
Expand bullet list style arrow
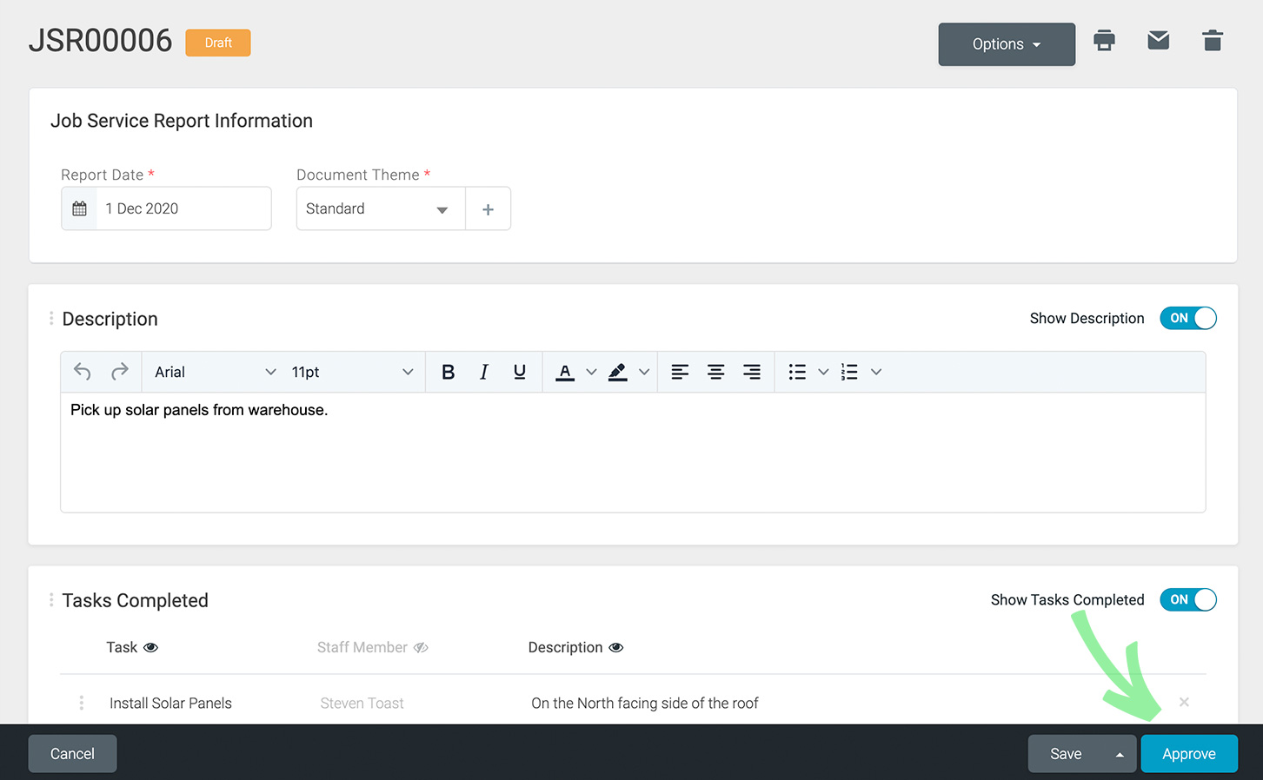(823, 372)
